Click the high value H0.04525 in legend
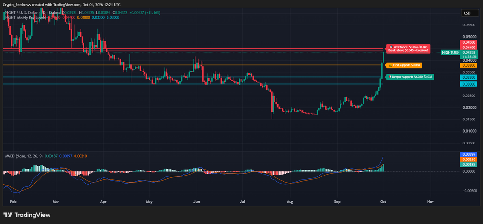Image resolution: width=483 pixels, height=224 pixels. [x=86, y=13]
